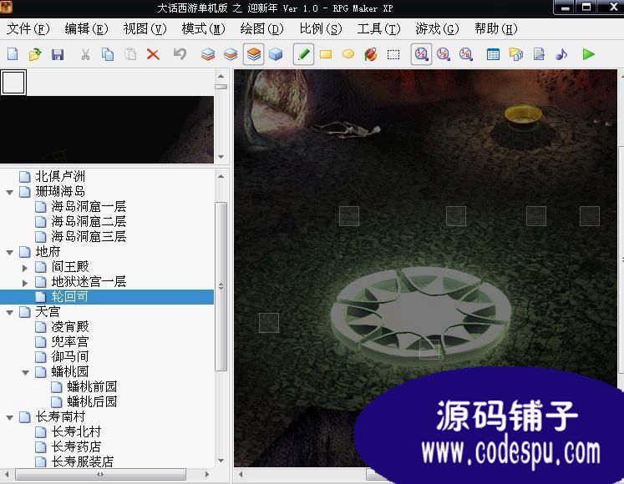Image resolution: width=624 pixels, height=484 pixels.
Task: Select the Ellipse drawing tool
Action: click(348, 54)
